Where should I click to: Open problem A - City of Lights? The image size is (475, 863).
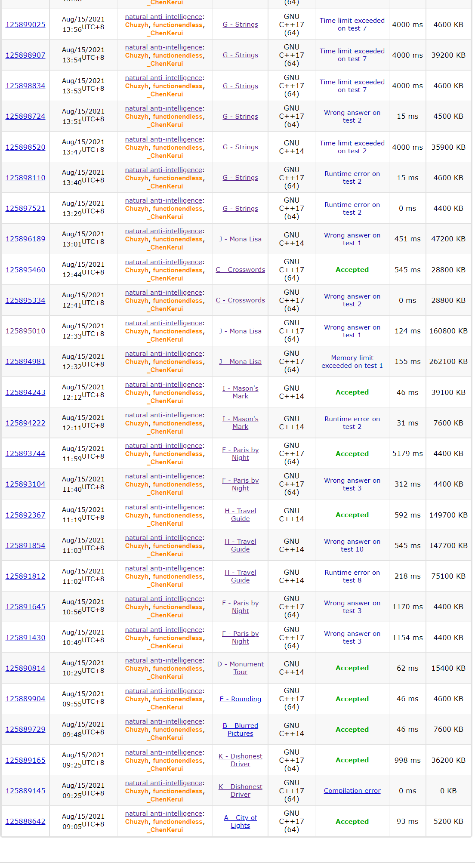pos(240,821)
